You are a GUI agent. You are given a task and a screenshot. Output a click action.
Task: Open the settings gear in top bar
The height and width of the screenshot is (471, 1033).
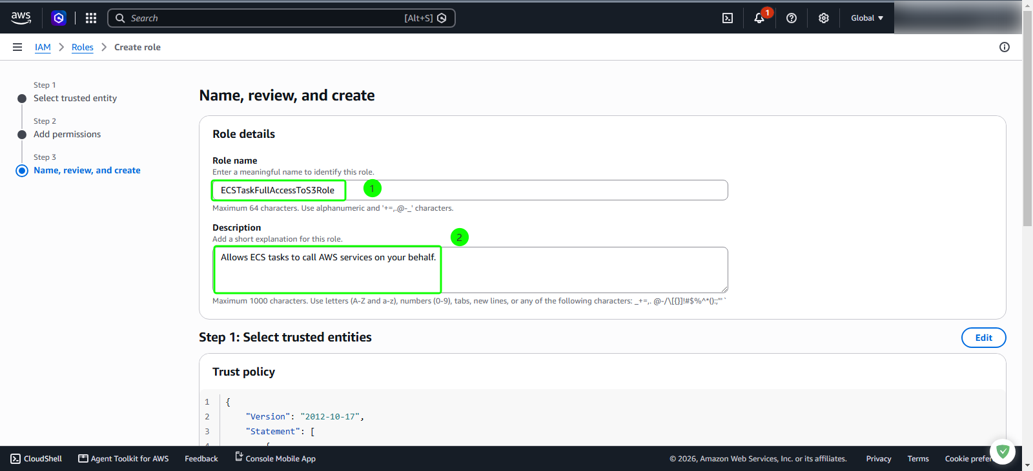point(824,18)
